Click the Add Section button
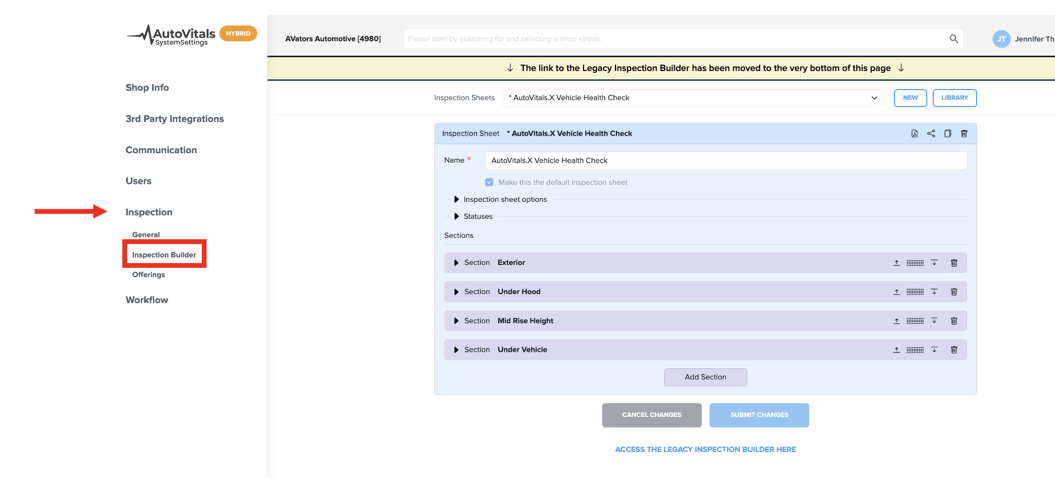Viewport: 1055px width, 479px height. pos(705,377)
